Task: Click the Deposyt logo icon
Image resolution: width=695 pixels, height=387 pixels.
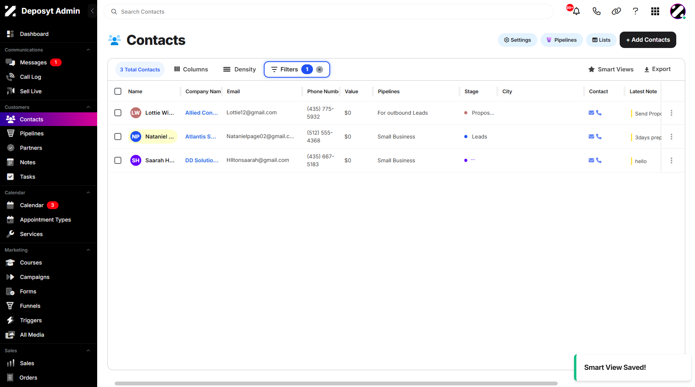Action: coord(11,11)
